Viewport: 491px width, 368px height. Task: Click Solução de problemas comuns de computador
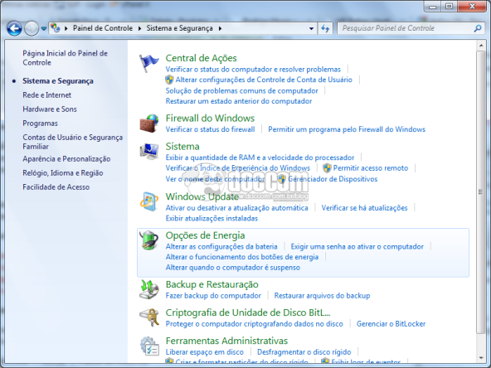click(241, 90)
